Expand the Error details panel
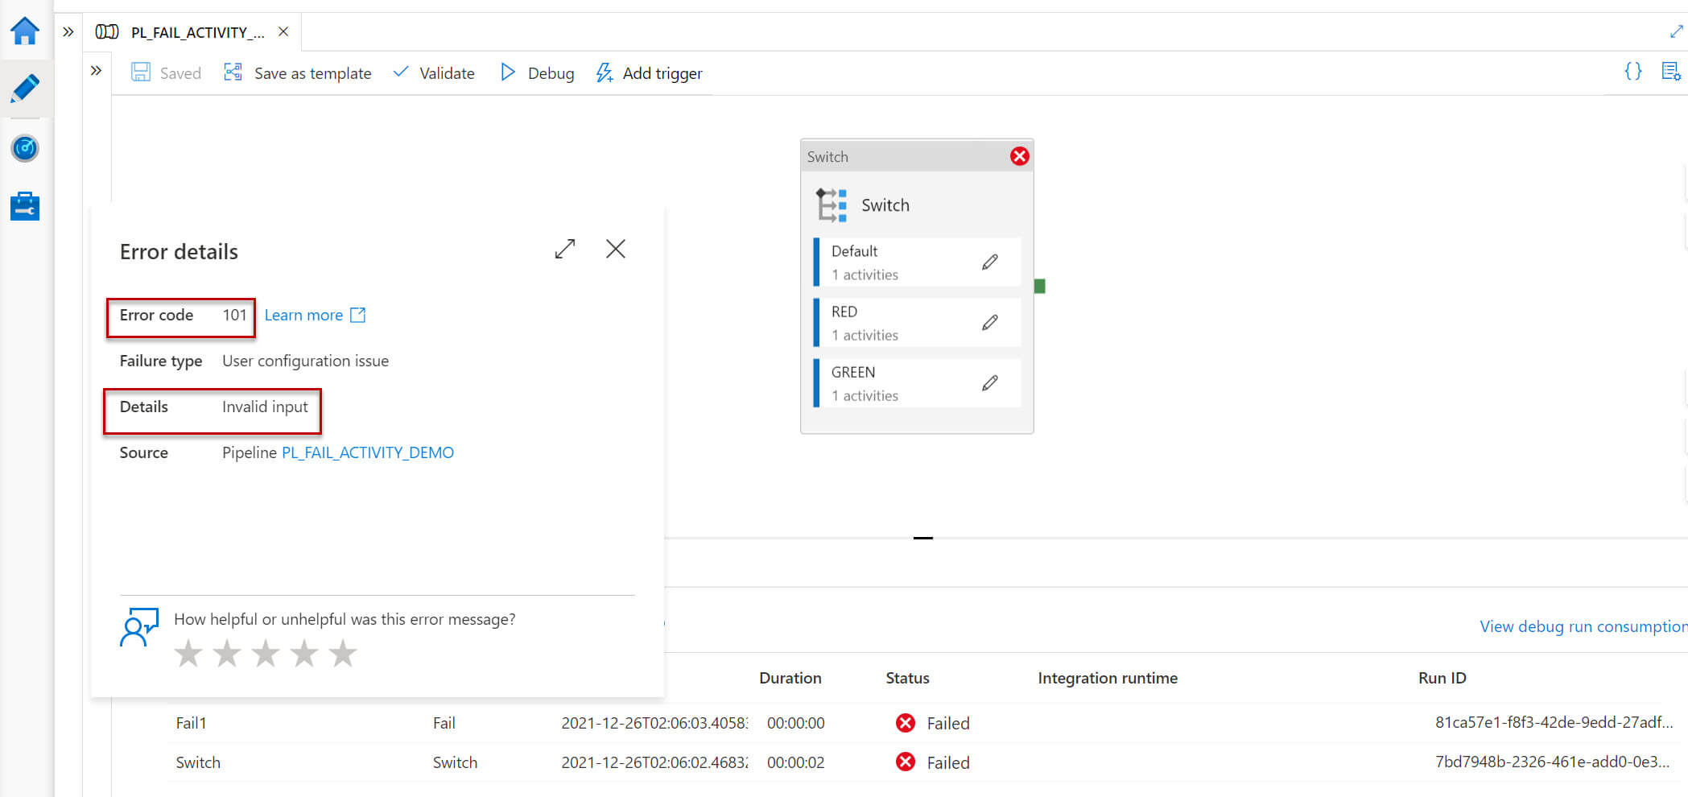This screenshot has width=1688, height=797. pyautogui.click(x=565, y=249)
